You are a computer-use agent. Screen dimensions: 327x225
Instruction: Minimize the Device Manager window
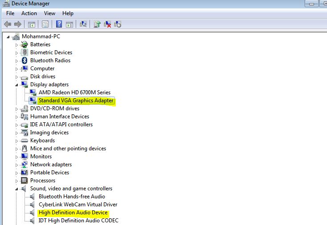[311, 4]
